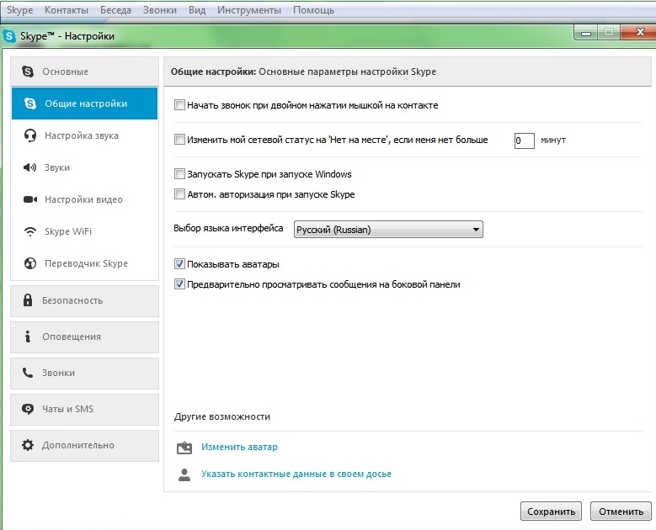Click the padlock icon for Безопасность
656x530 pixels.
[28, 300]
